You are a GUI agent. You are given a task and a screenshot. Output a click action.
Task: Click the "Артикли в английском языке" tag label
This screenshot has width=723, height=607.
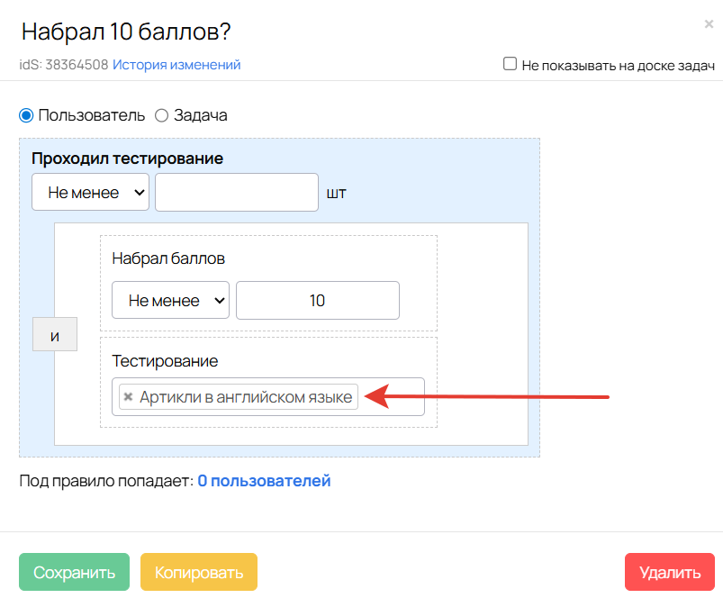(x=246, y=397)
